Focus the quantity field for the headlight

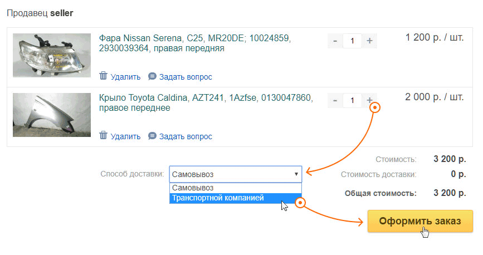pyautogui.click(x=352, y=41)
